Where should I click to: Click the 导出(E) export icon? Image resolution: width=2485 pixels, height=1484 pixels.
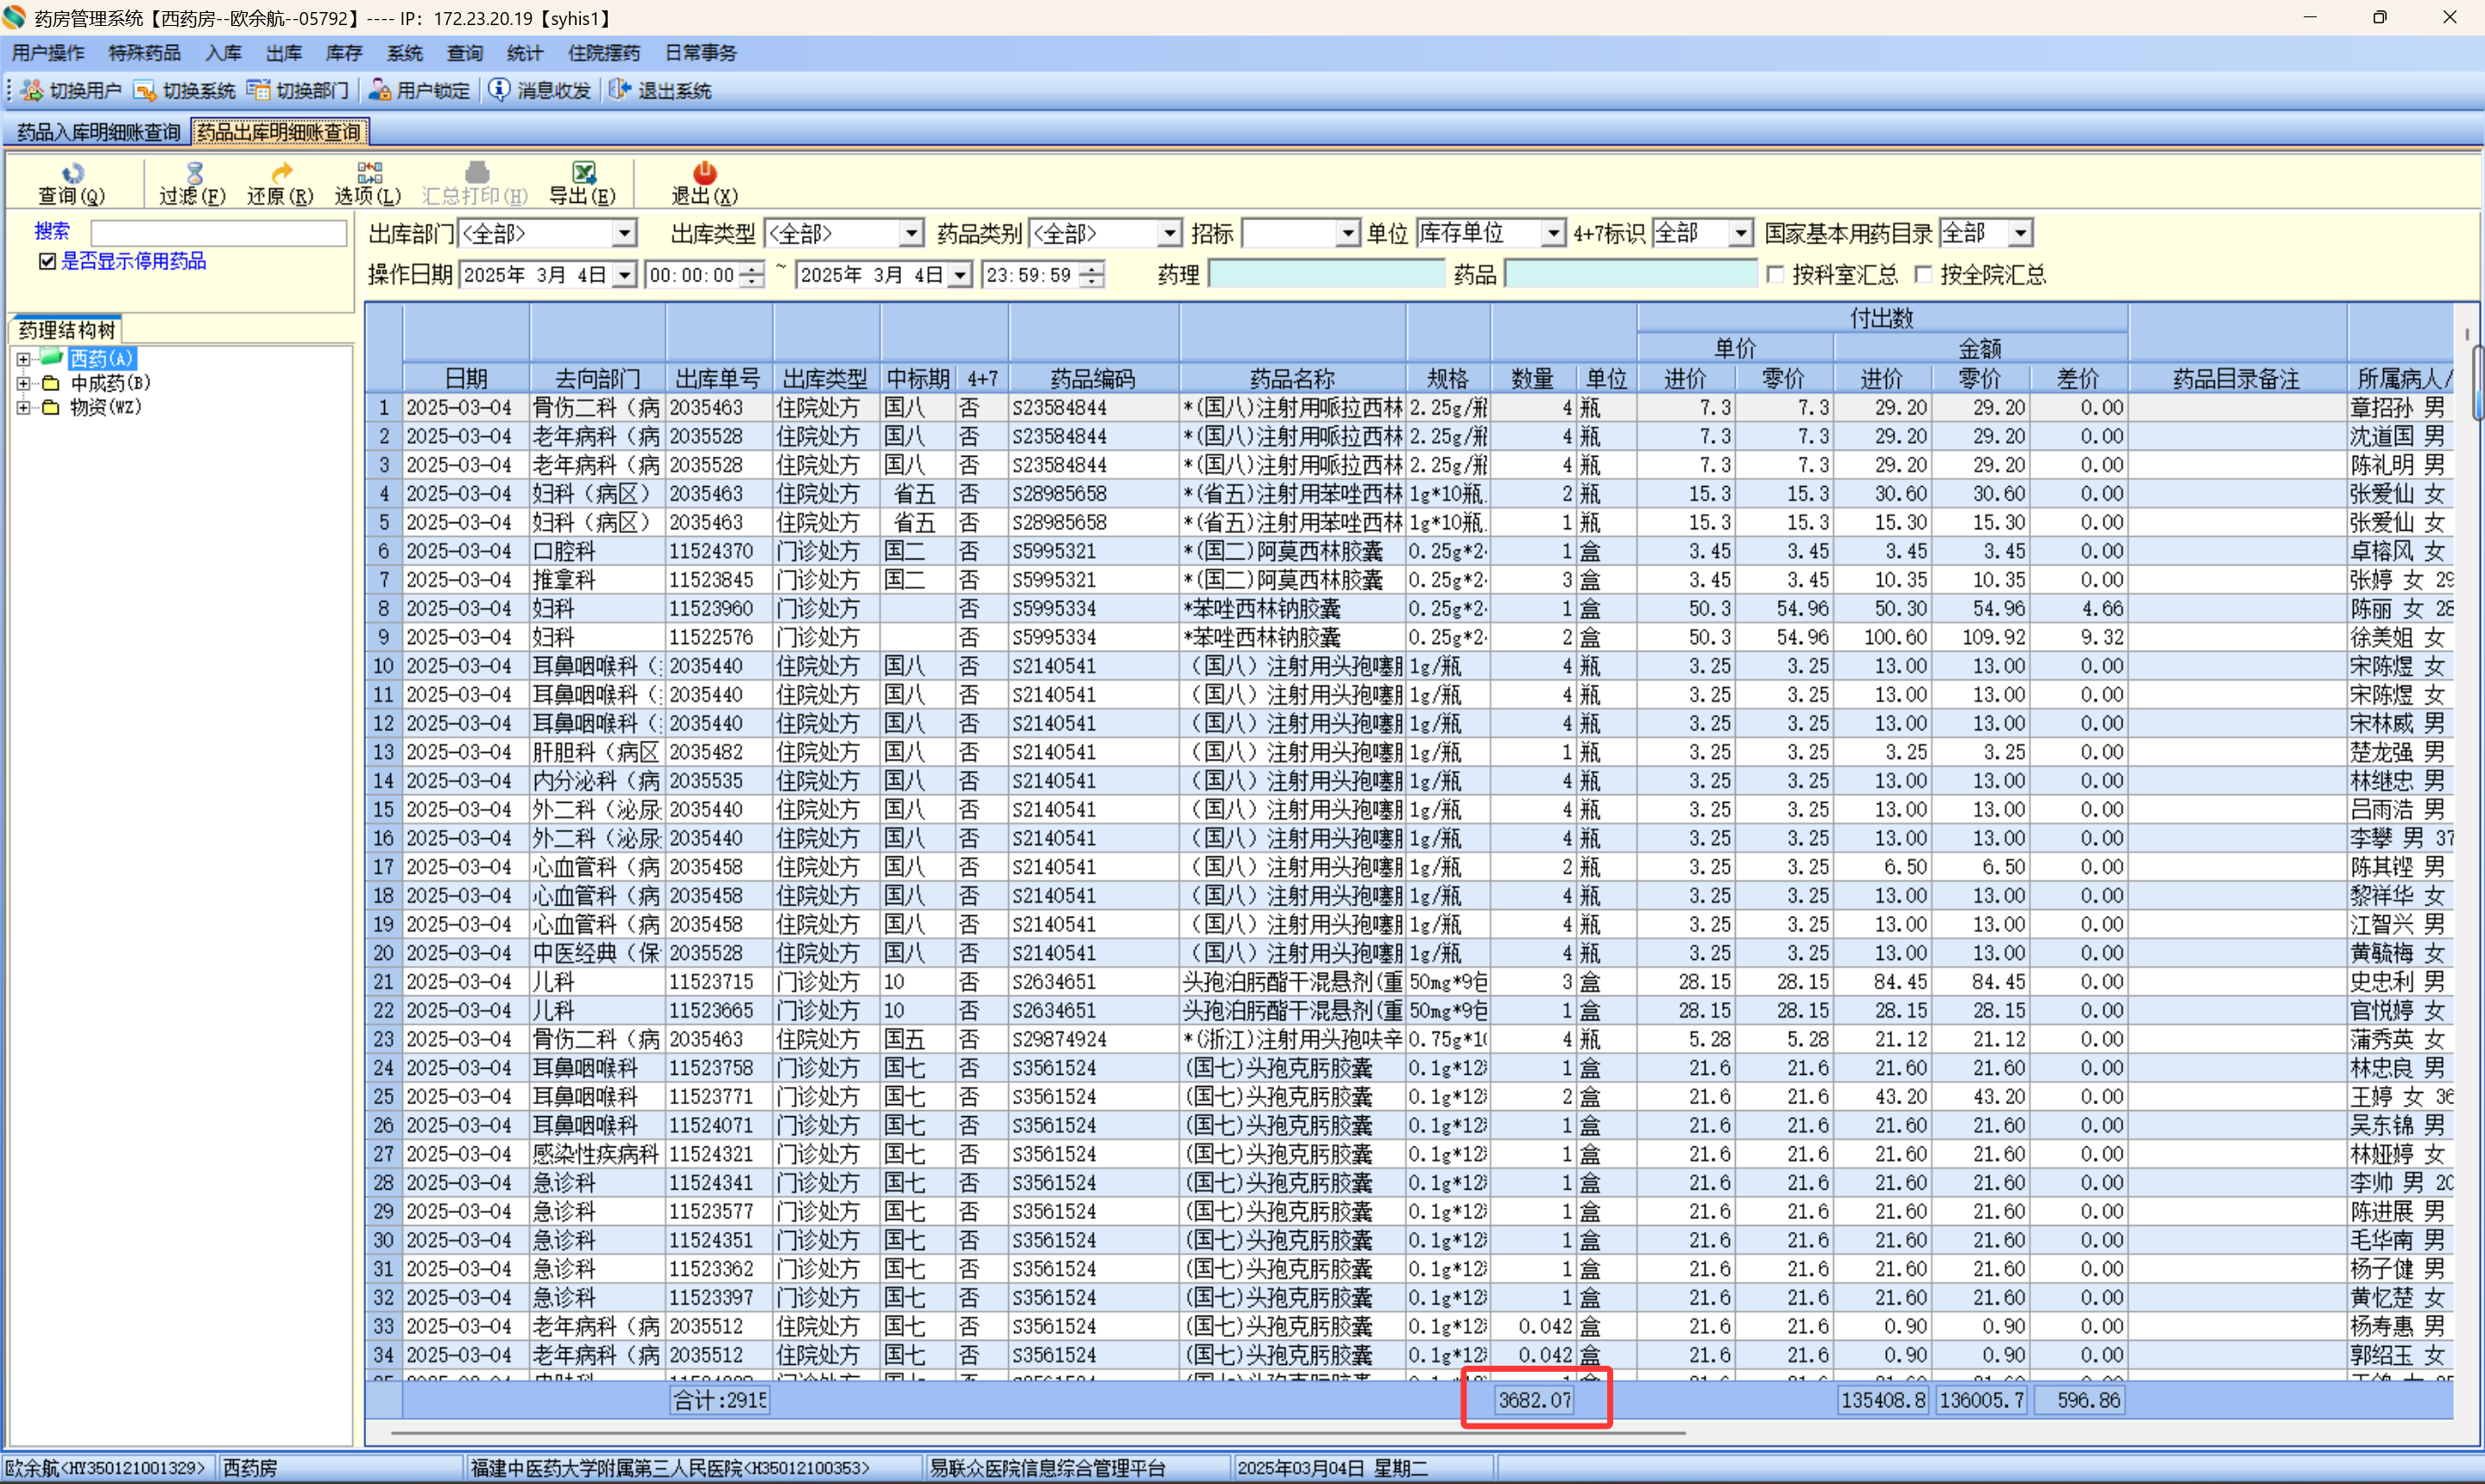(583, 174)
